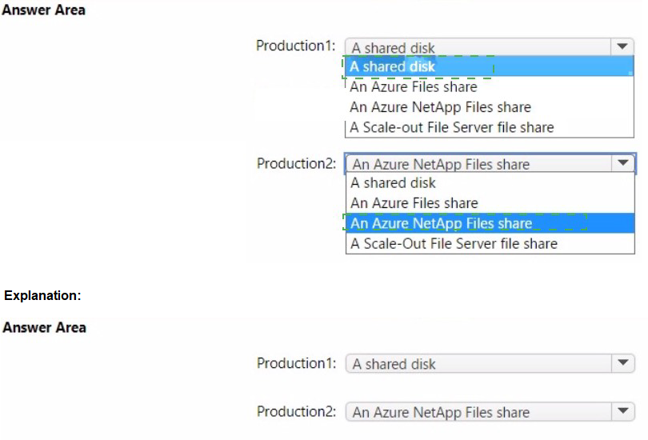Click the Production1 label in the Explanation section

(x=296, y=363)
